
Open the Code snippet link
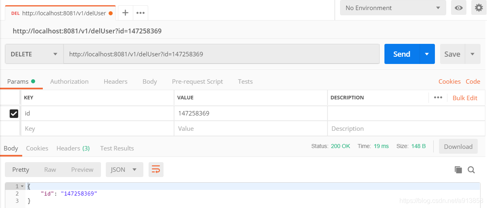click(473, 81)
